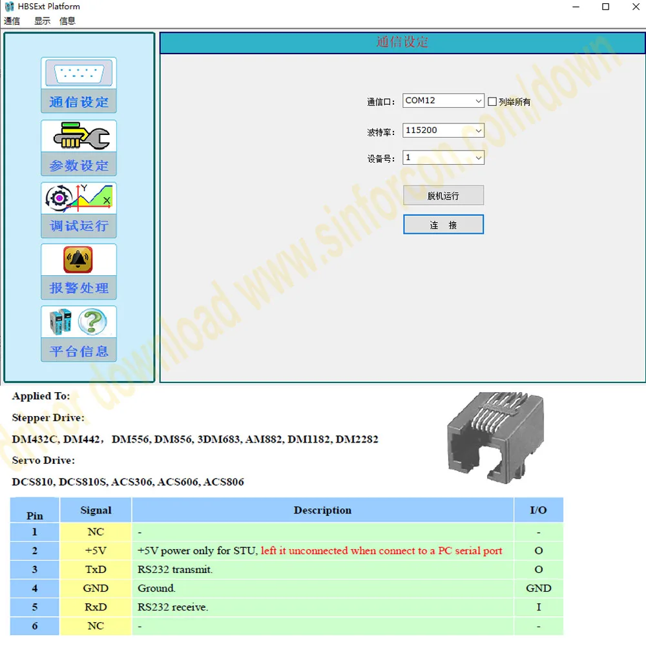Click the 通信设定 sidebar label
The width and height of the screenshot is (646, 646).
click(x=79, y=102)
